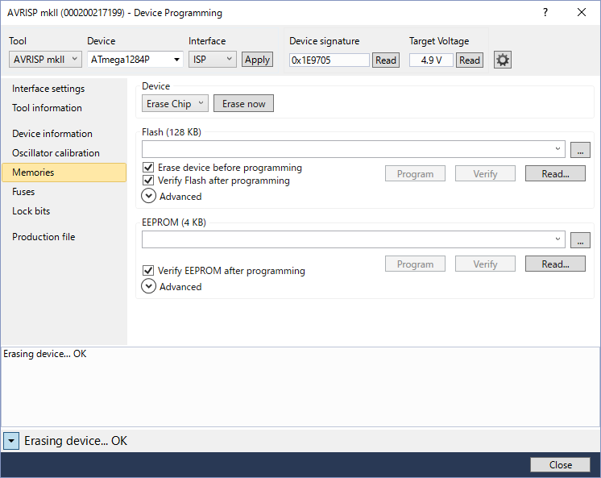601x478 pixels.
Task: Read the device signature
Action: click(x=386, y=60)
